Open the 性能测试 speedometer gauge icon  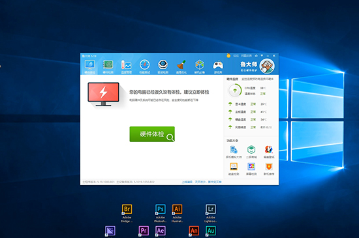point(144,67)
